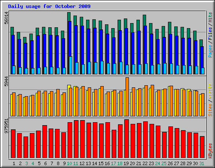Click green day label 3
The image size is (215, 168).
tap(26, 163)
